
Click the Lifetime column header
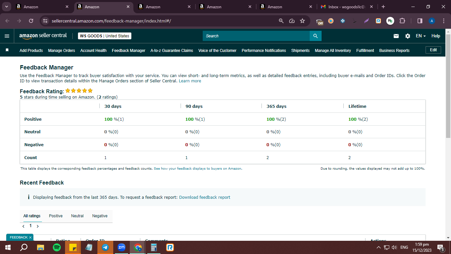(357, 106)
